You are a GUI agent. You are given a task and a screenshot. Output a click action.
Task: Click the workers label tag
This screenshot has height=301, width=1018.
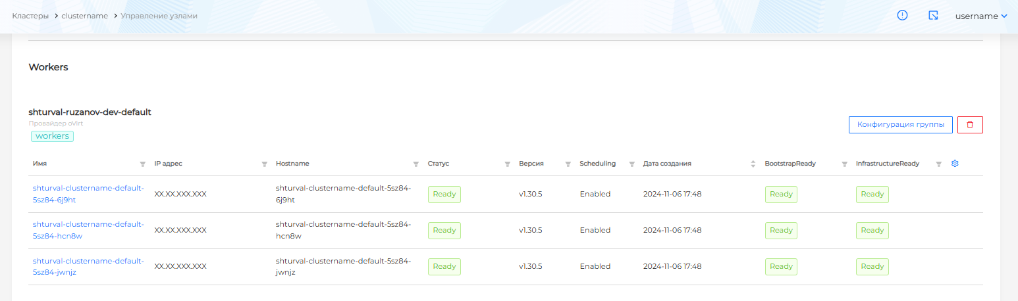click(52, 136)
